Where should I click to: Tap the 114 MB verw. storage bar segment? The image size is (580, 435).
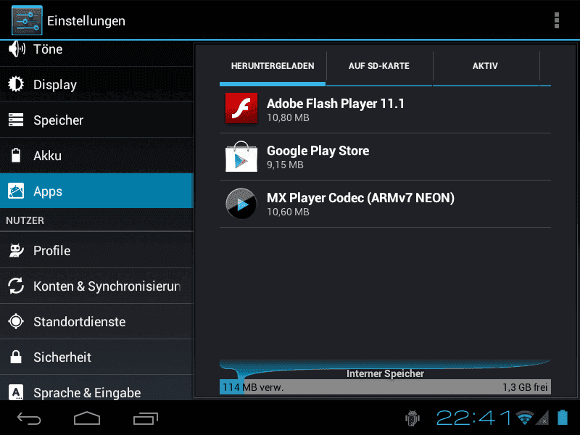232,387
